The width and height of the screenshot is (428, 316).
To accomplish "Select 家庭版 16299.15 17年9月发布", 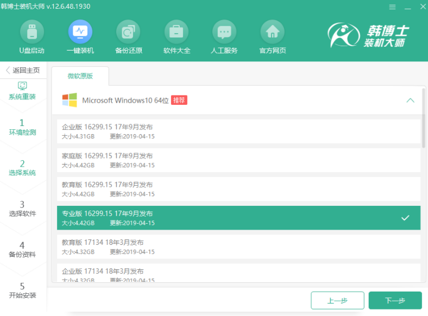I will coord(238,160).
